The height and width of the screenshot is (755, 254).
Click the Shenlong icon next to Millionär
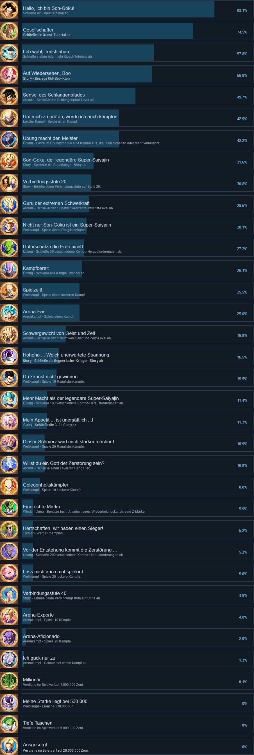[x=9, y=682]
